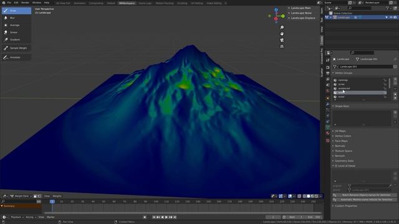Open Texture properties tab icon
The width and height of the screenshot is (399, 224).
click(x=327, y=141)
